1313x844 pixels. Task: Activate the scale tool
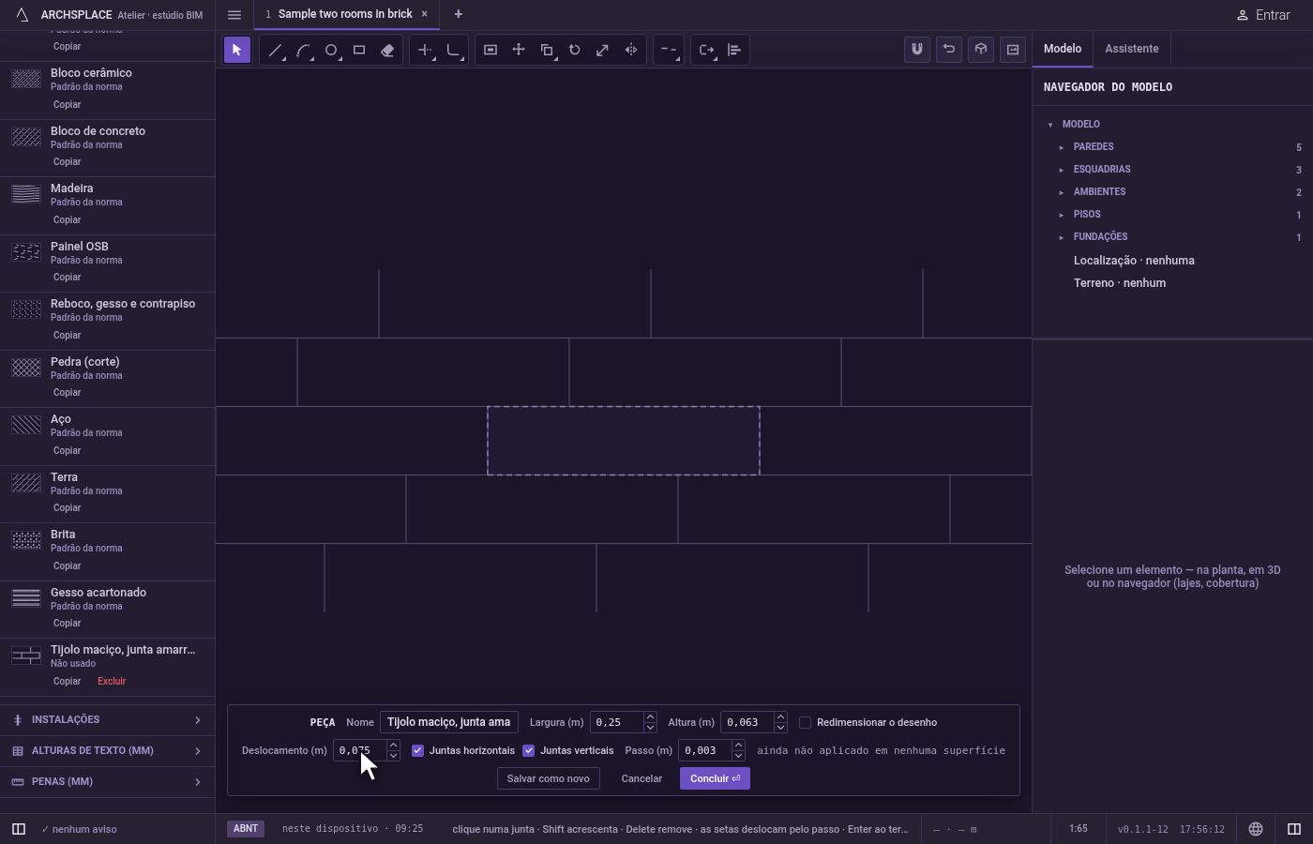pos(603,51)
